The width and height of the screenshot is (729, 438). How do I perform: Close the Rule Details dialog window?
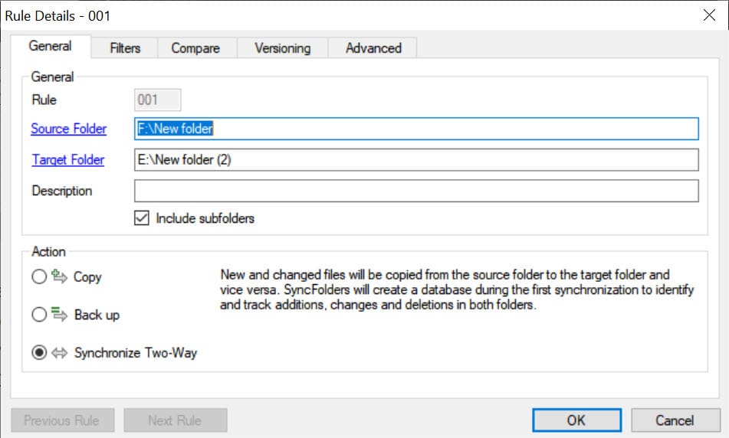710,15
